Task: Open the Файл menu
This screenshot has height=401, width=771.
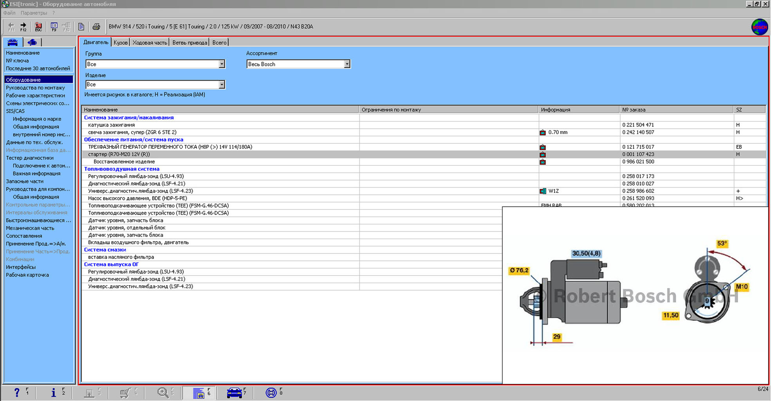Action: click(9, 13)
